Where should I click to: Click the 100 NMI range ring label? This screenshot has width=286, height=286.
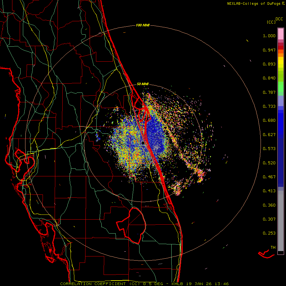click(143, 25)
